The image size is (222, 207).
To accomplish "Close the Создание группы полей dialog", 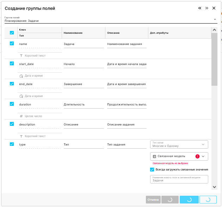I will pyautogui.click(x=214, y=8).
